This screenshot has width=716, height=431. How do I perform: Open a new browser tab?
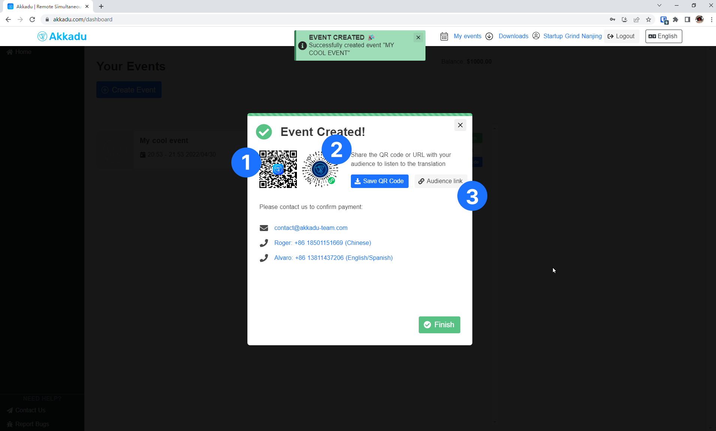pyautogui.click(x=101, y=6)
